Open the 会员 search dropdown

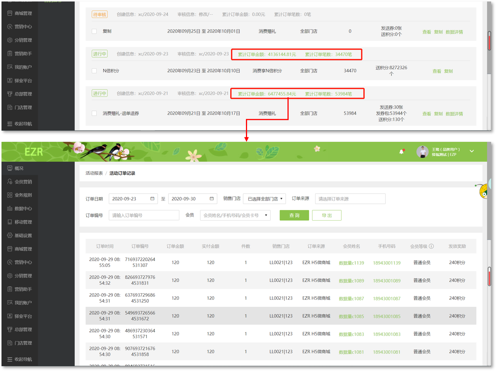pos(235,215)
